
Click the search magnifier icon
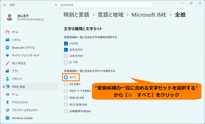[56, 5]
